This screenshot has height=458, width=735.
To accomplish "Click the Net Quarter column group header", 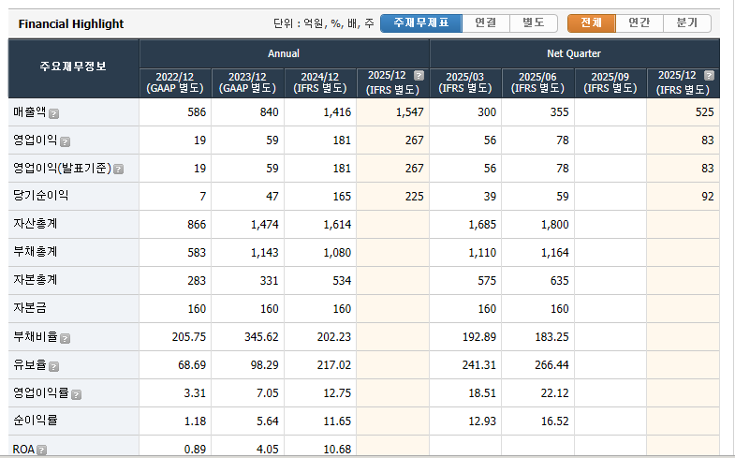I will pyautogui.click(x=574, y=54).
